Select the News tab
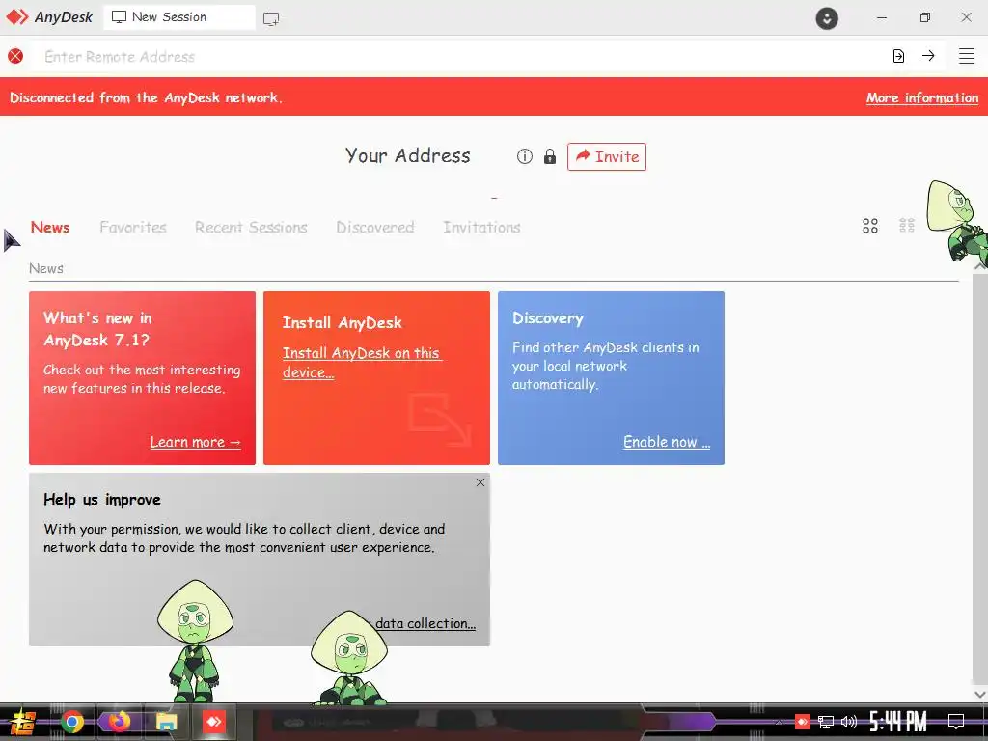The height and width of the screenshot is (741, 988). point(50,227)
